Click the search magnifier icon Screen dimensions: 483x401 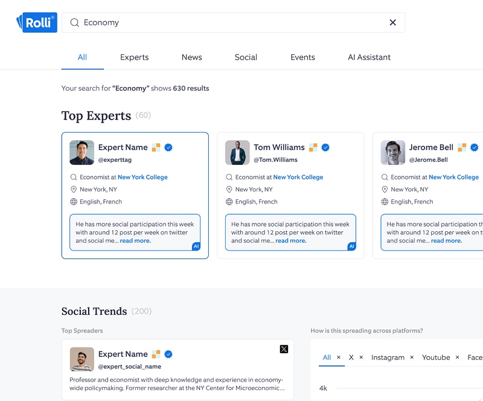[75, 22]
